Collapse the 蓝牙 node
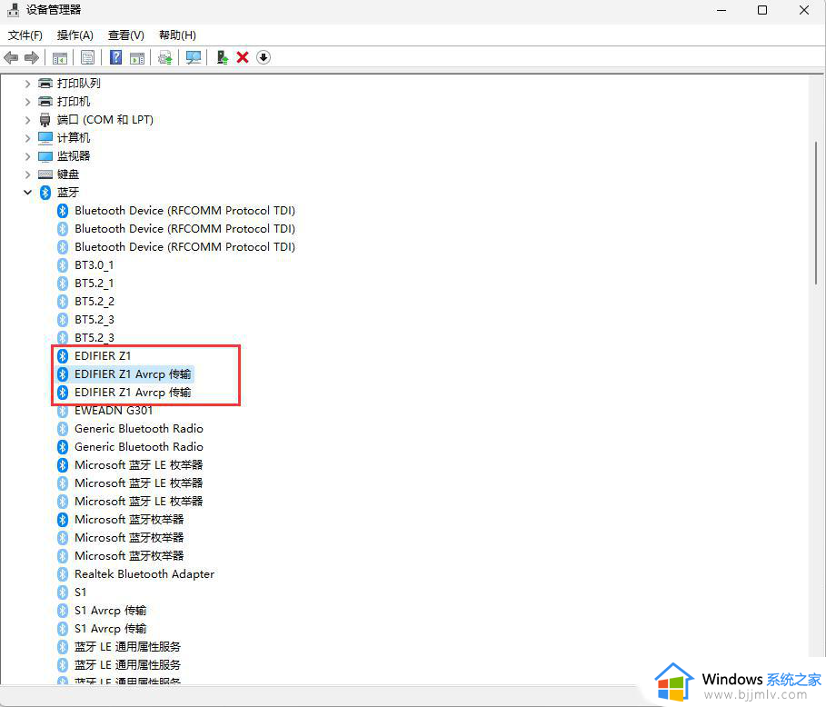This screenshot has height=707, width=826. pos(28,193)
